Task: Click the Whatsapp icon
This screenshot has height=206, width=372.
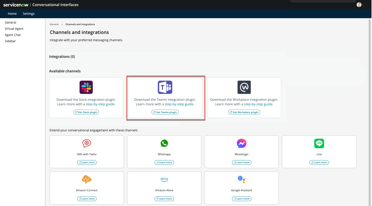Action: [164, 143]
